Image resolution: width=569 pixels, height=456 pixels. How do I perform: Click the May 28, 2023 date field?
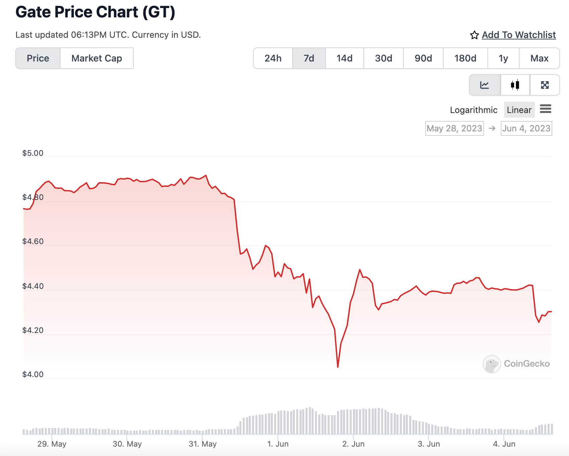454,128
